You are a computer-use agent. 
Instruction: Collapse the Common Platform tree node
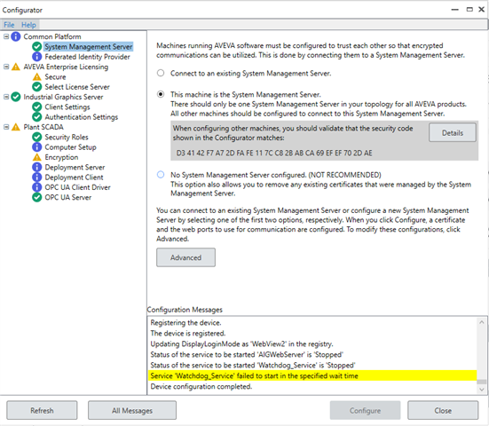click(x=6, y=36)
